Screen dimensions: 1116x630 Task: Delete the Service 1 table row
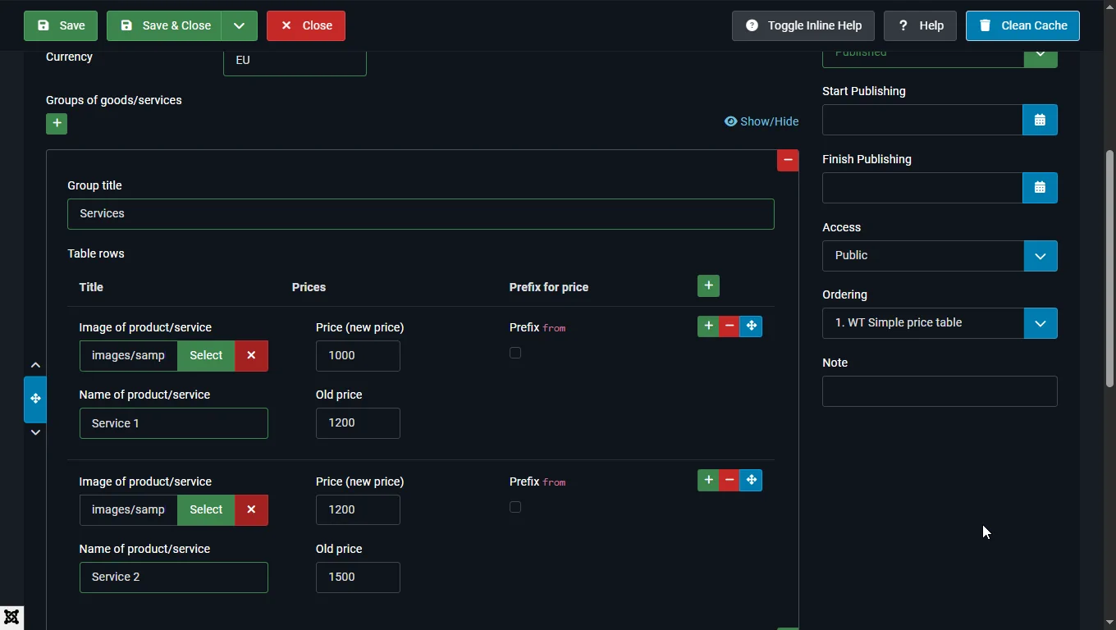point(730,326)
